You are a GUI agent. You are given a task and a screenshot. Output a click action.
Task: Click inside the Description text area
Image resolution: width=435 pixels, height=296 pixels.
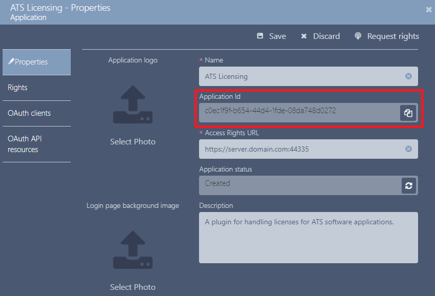coord(308,238)
